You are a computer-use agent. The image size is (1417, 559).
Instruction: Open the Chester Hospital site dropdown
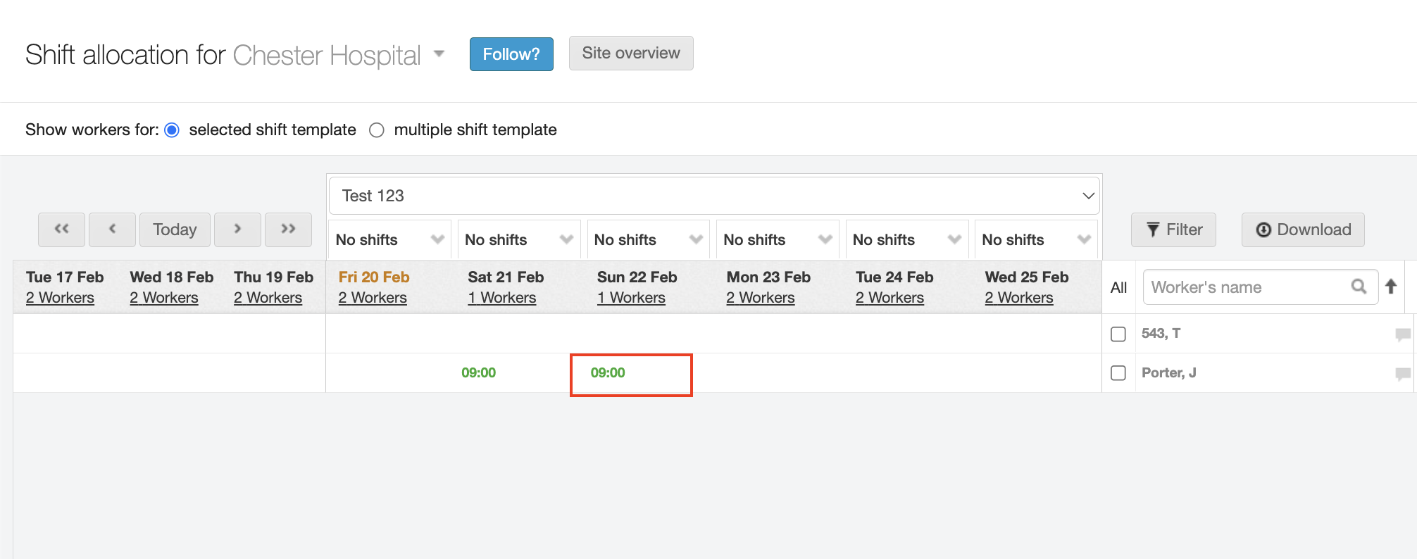[x=439, y=54]
